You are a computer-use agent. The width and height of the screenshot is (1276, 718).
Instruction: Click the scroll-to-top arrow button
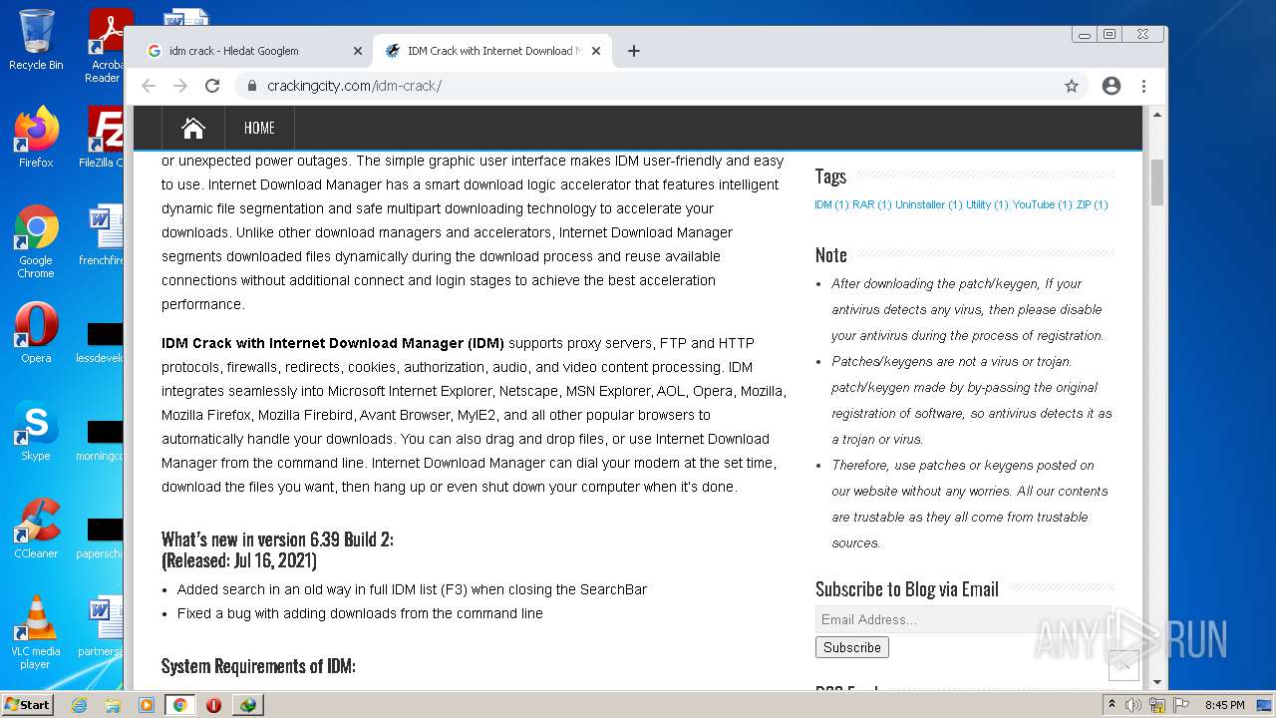pos(1123,665)
